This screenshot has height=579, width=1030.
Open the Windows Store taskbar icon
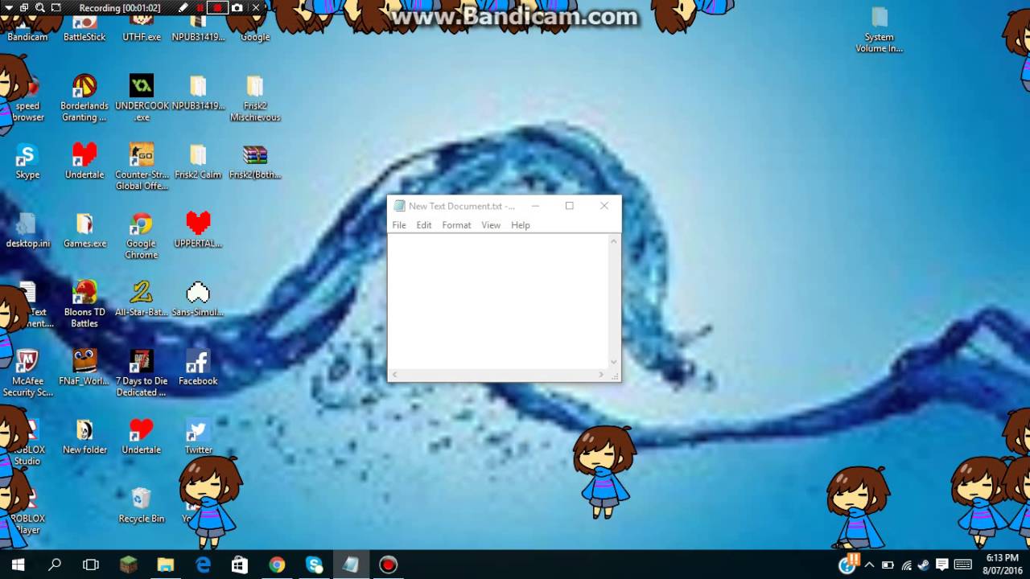(x=240, y=565)
